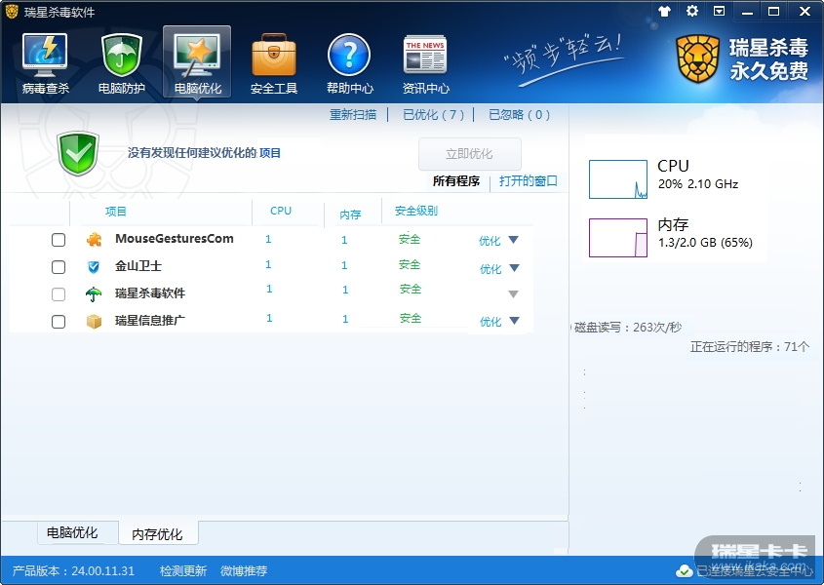Click the green shield checkmark status icon
Viewport: 824px width, 585px height.
pos(78,153)
